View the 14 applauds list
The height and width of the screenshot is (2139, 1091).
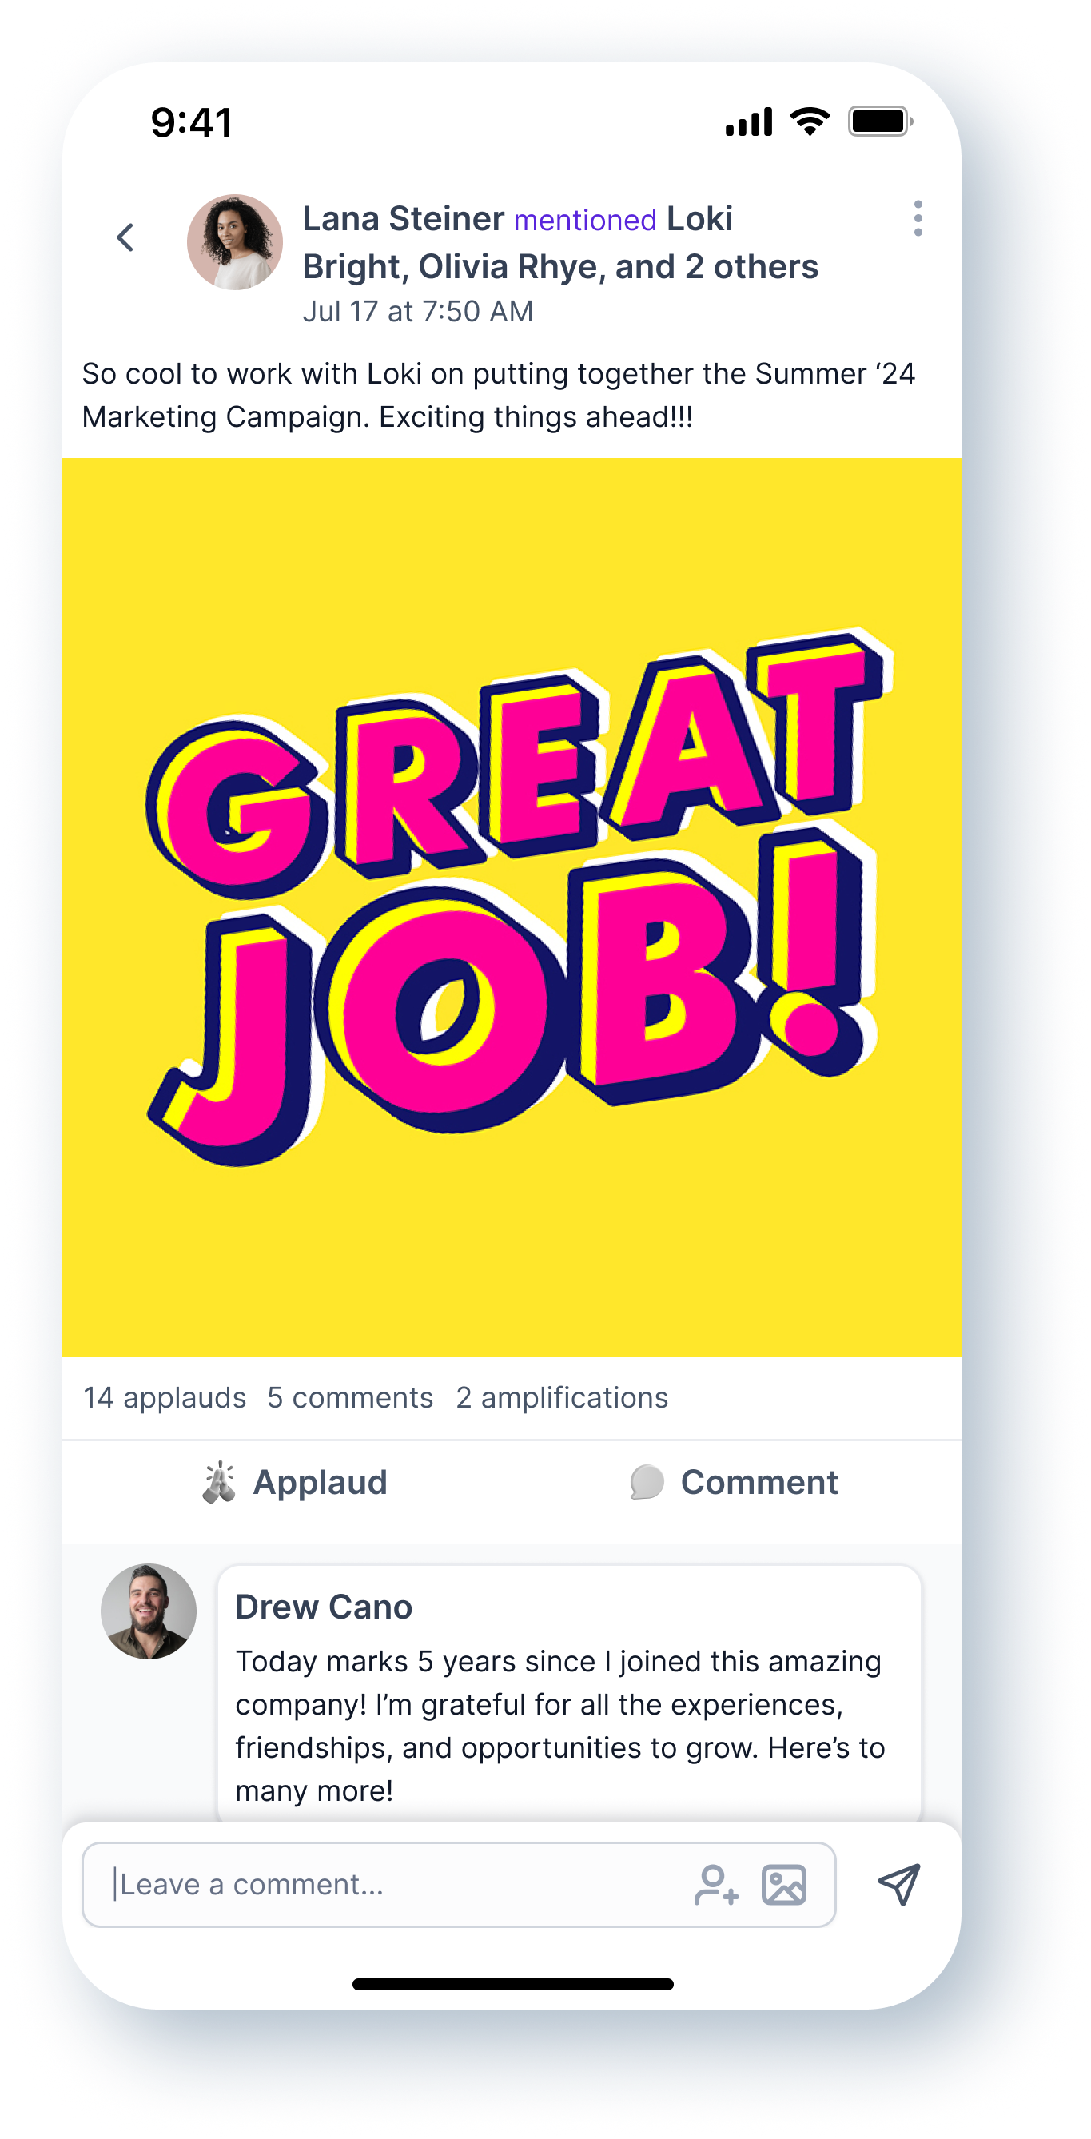[x=165, y=1397]
